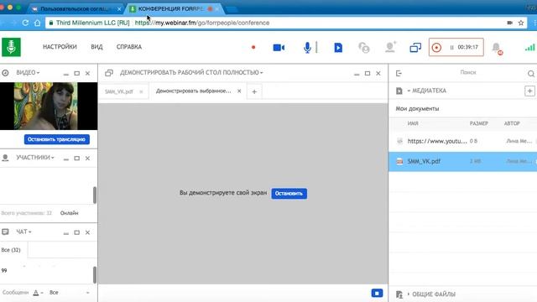Viewport: 537px width, 302px height.
Task: Open the notifications bell icon
Action: click(x=497, y=48)
